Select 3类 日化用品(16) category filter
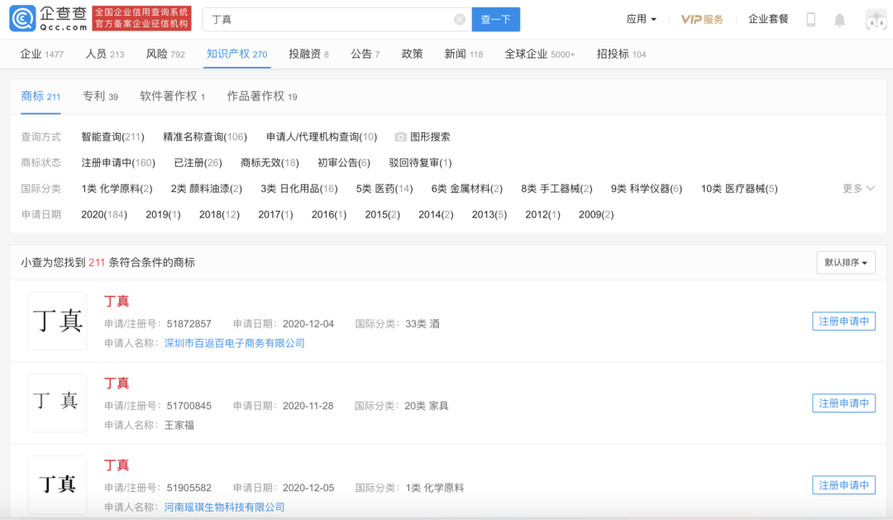The image size is (893, 520). pos(298,188)
